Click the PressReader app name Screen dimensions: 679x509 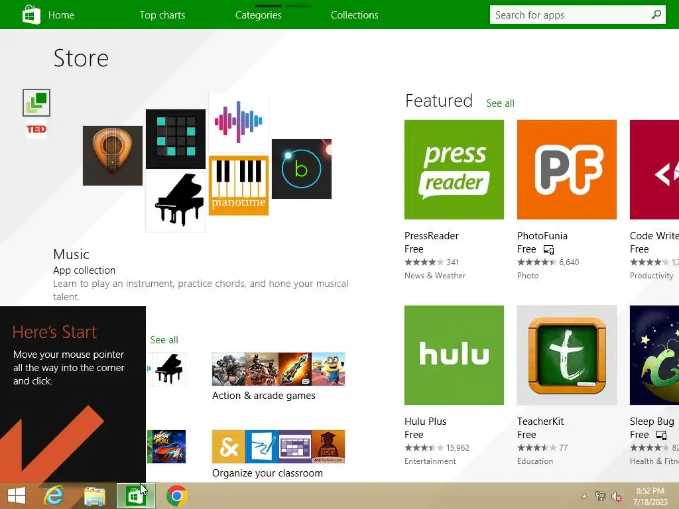click(431, 236)
